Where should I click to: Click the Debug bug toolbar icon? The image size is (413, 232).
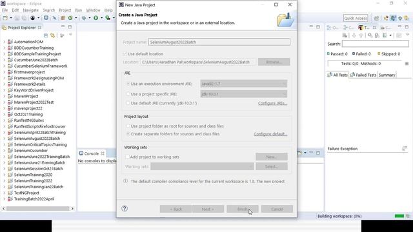[84, 18]
